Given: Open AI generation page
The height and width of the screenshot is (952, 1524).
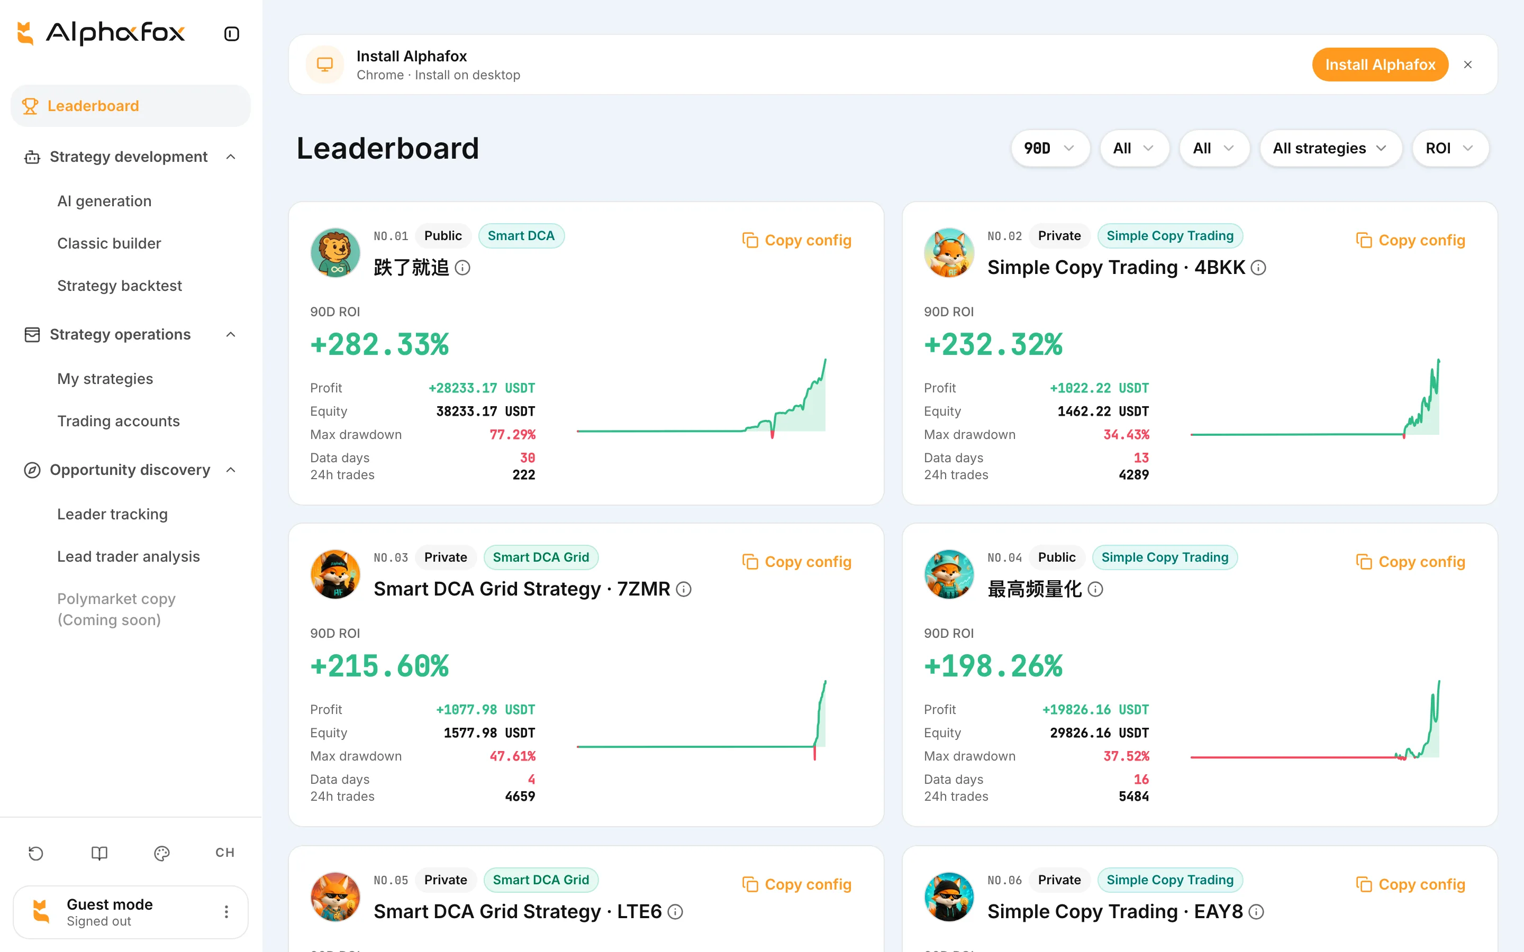Looking at the screenshot, I should click(105, 201).
